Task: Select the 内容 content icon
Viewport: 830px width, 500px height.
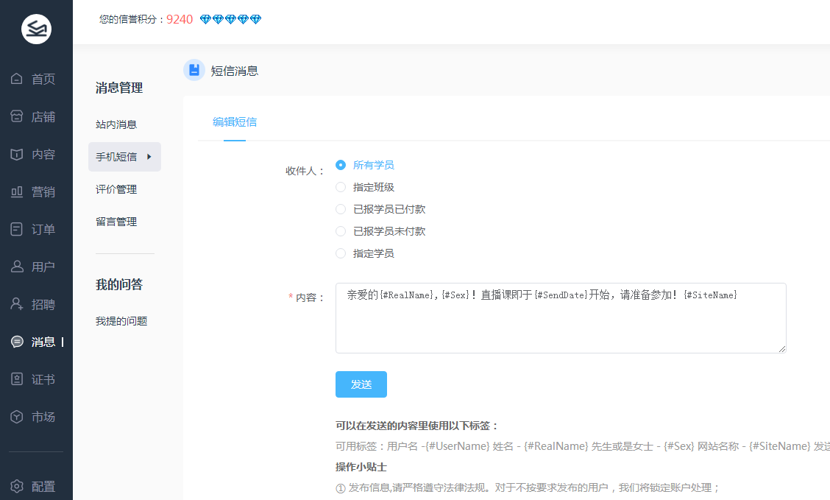Action: [x=17, y=154]
